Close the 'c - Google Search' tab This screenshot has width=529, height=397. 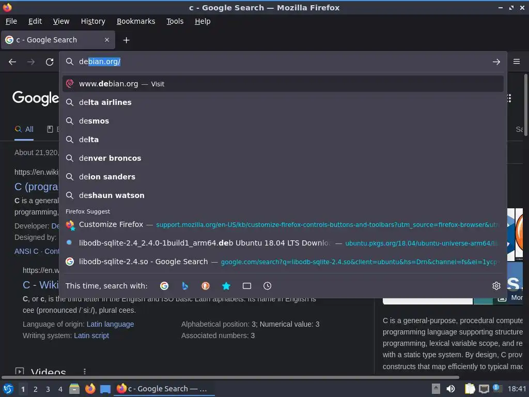coord(106,40)
